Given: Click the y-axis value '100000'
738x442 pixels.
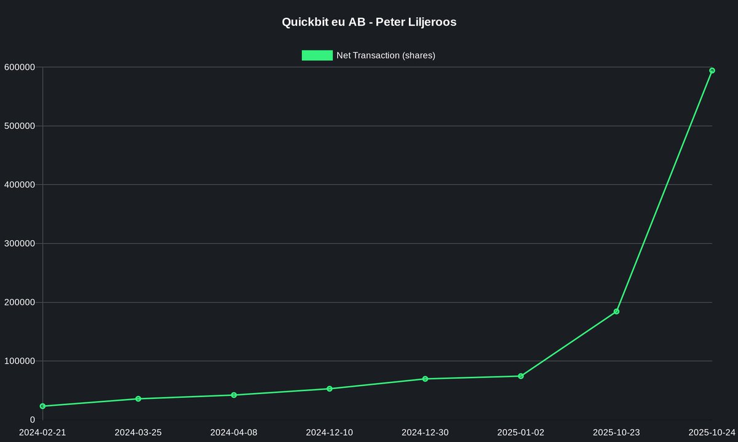Looking at the screenshot, I should pyautogui.click(x=19, y=361).
